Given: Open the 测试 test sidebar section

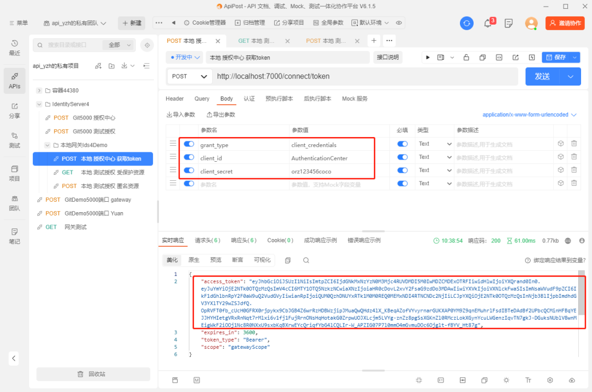Looking at the screenshot, I should coord(14,140).
